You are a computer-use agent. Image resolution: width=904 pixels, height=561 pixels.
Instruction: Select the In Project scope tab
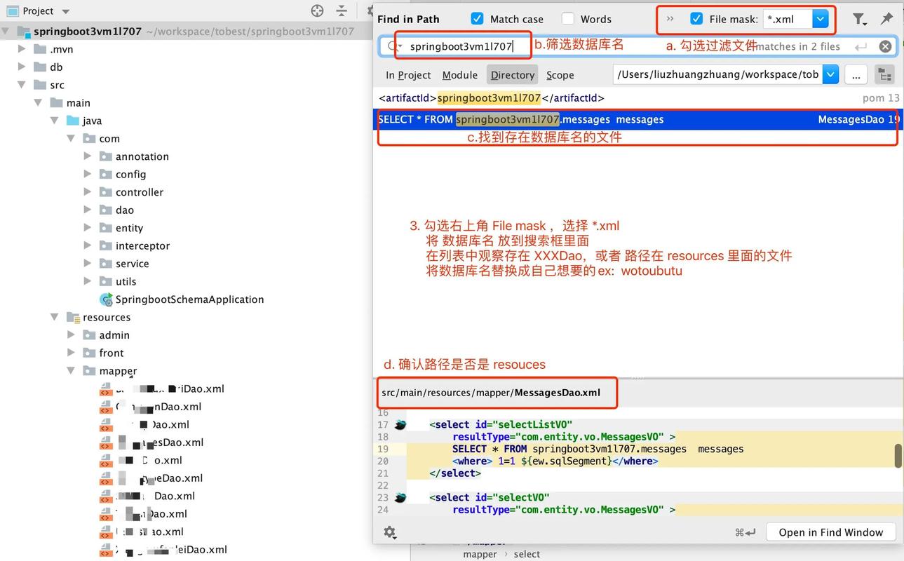point(408,74)
